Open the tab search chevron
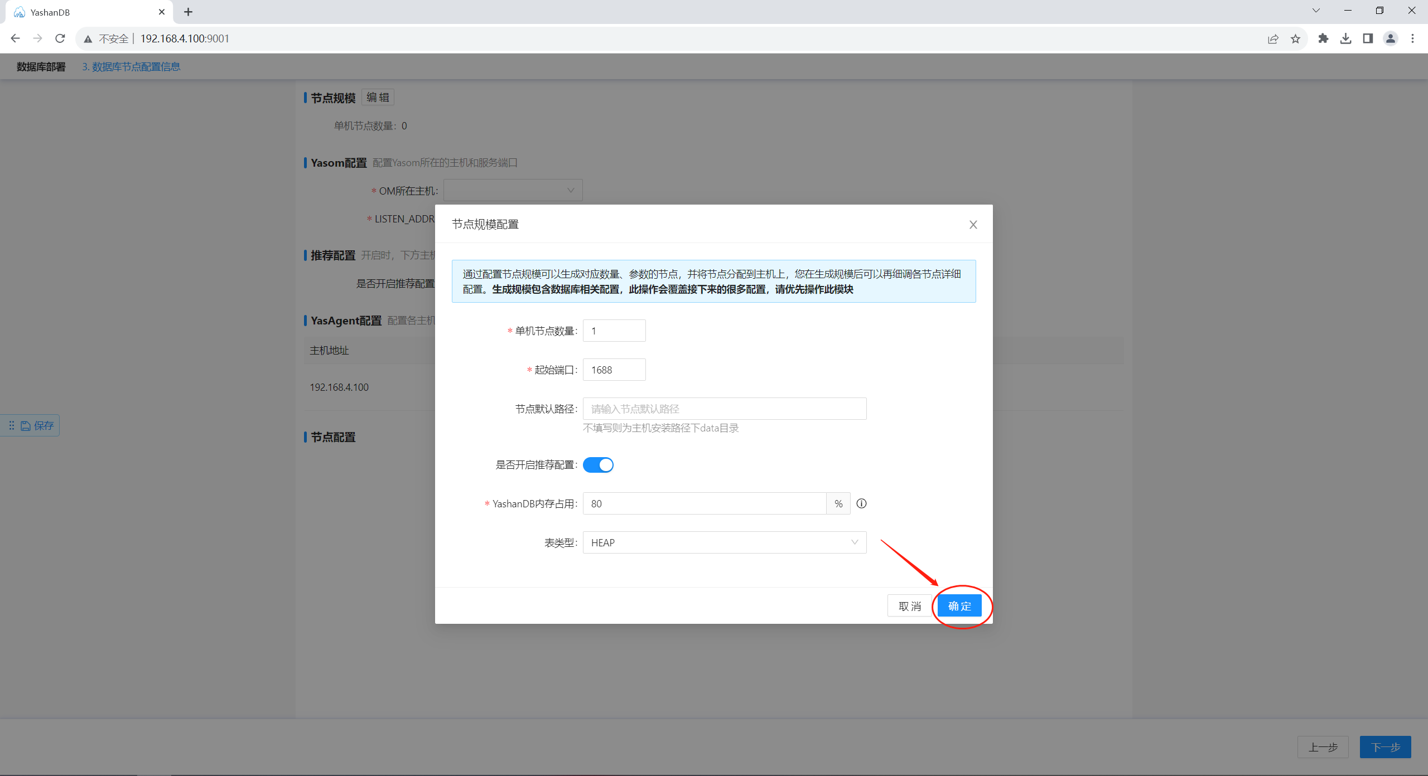 pos(1316,11)
